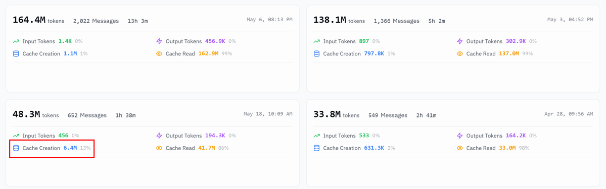The width and height of the screenshot is (606, 189).
Task: Click the Input Tokens trend icon in 164.4M card
Action: pos(16,41)
